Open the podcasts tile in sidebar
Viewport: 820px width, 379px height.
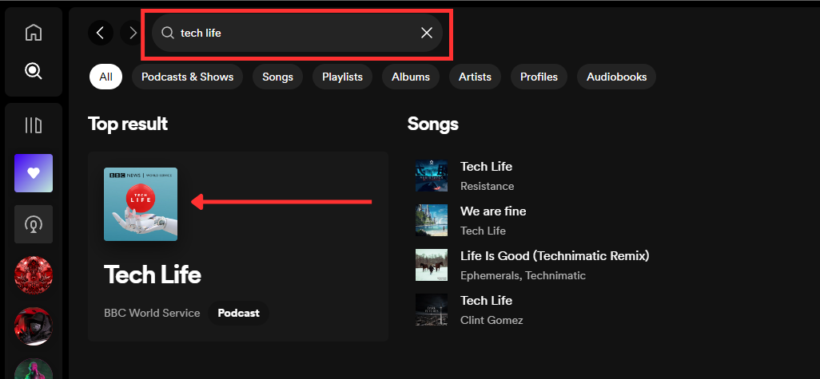tap(34, 224)
